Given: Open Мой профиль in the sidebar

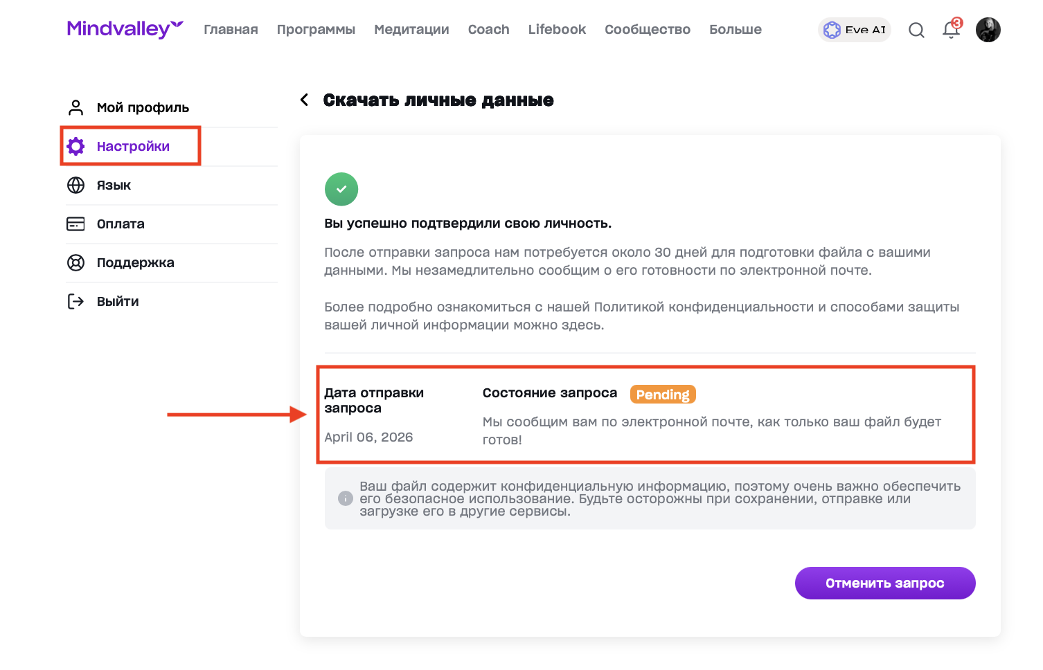Looking at the screenshot, I should [142, 107].
